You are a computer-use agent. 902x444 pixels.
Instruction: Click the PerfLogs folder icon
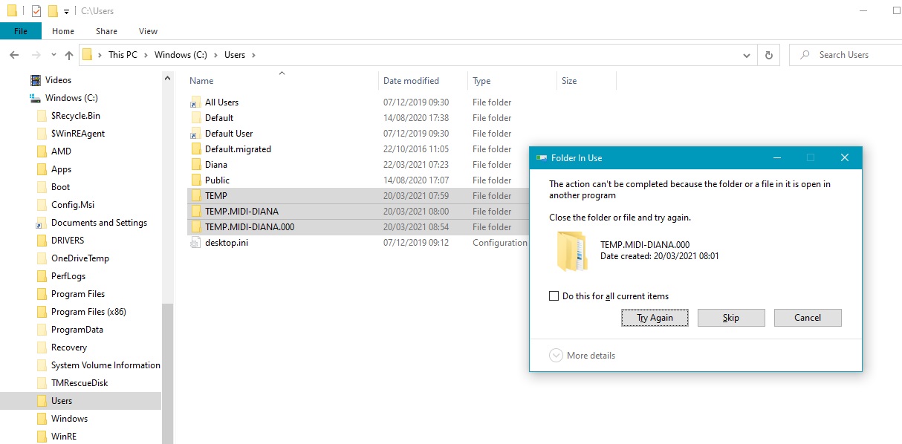tap(42, 276)
